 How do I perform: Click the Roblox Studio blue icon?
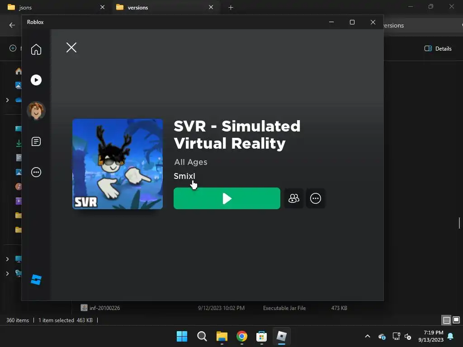click(36, 279)
